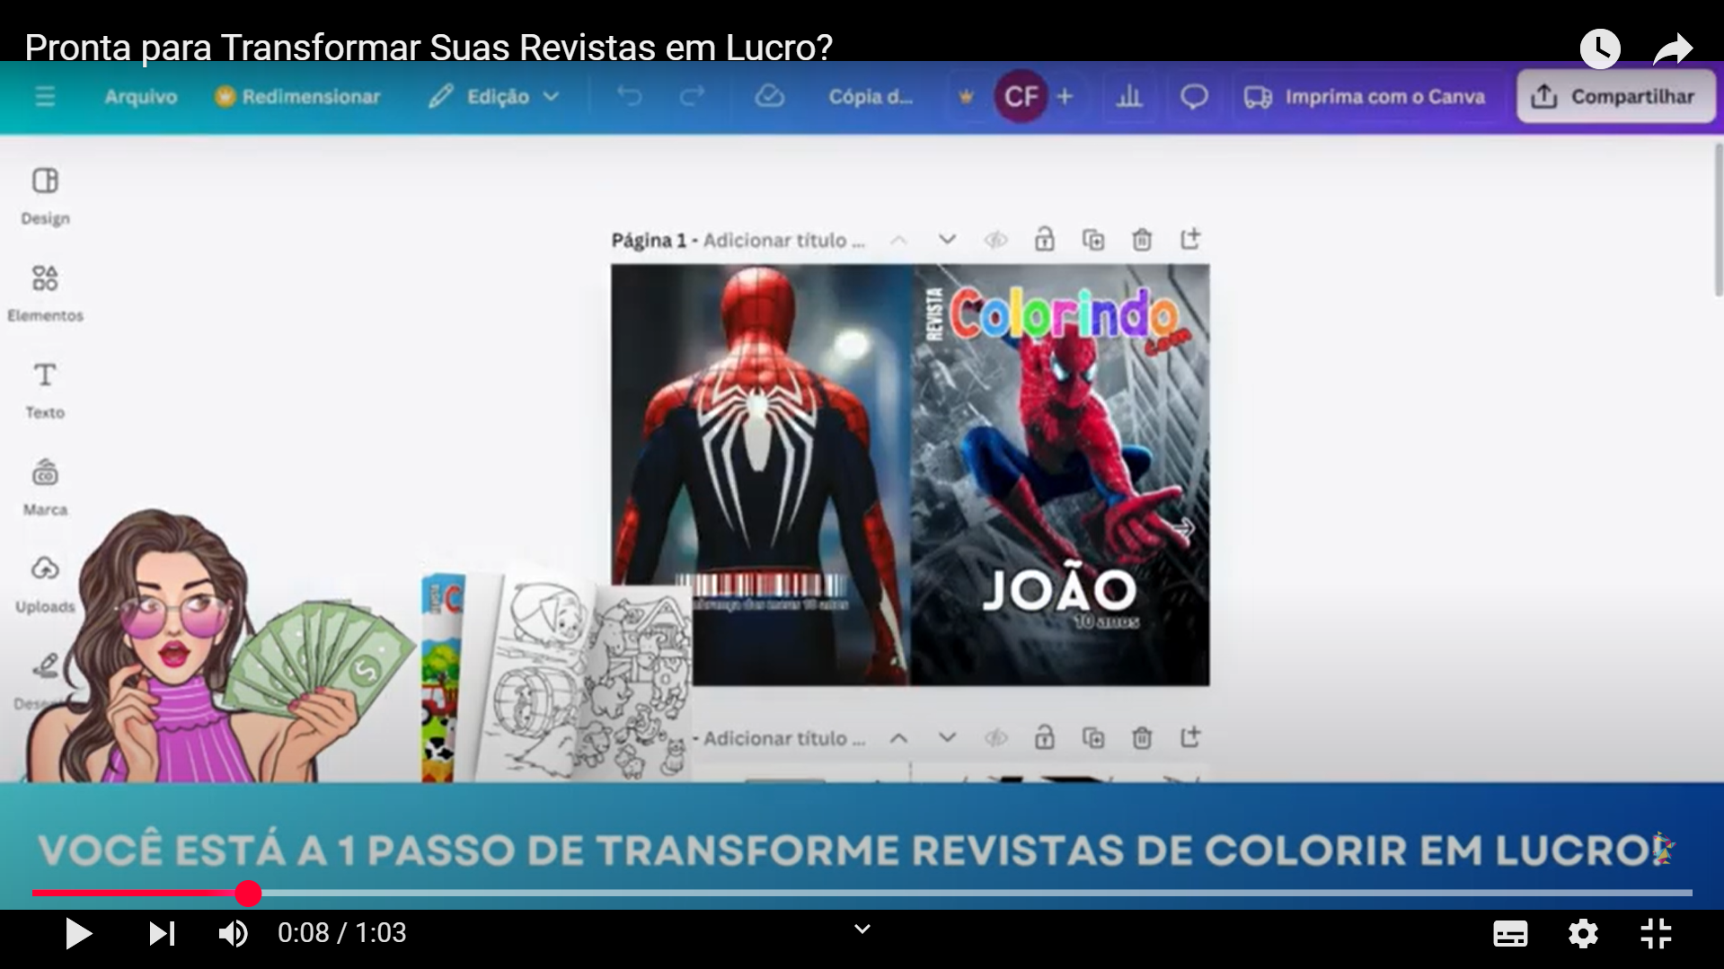Open the analytics bar chart icon

[1129, 96]
